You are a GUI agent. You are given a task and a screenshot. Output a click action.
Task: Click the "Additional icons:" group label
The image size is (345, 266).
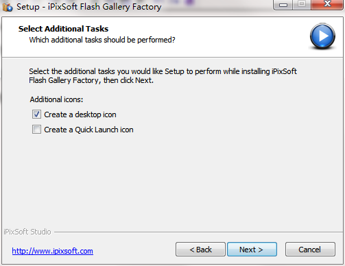pos(56,99)
